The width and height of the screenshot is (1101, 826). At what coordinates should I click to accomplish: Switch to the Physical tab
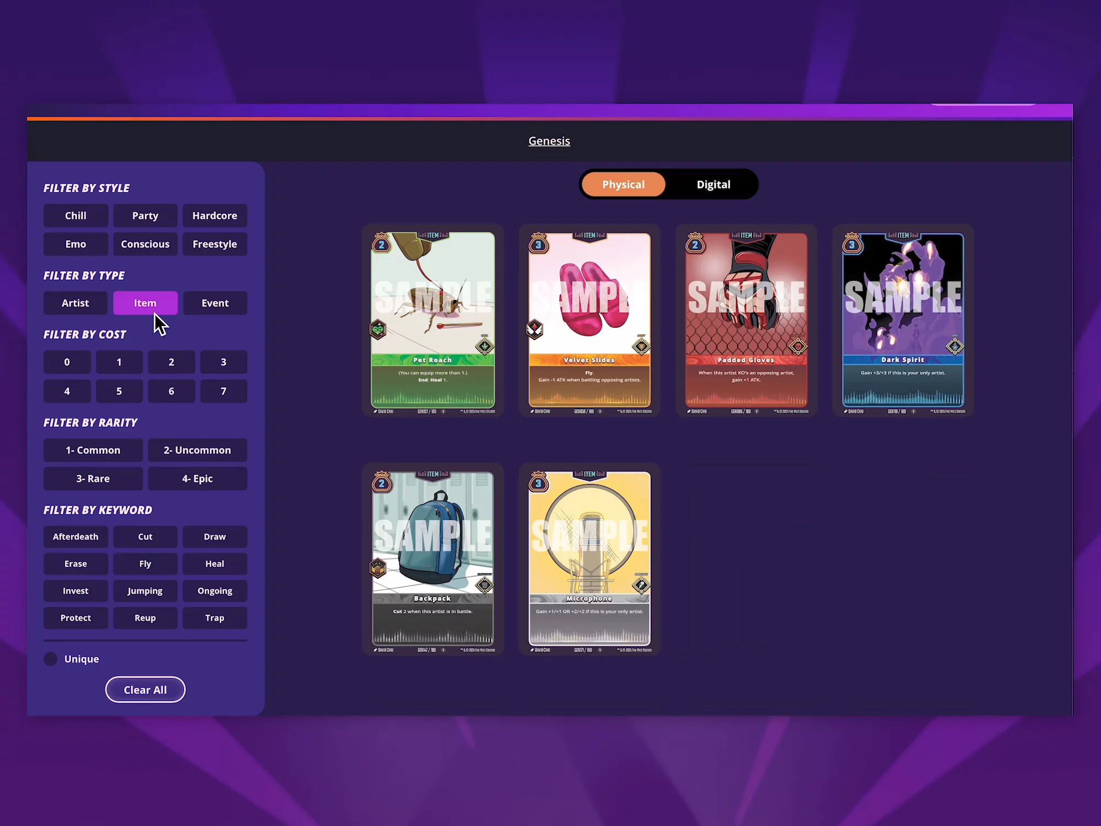[623, 184]
